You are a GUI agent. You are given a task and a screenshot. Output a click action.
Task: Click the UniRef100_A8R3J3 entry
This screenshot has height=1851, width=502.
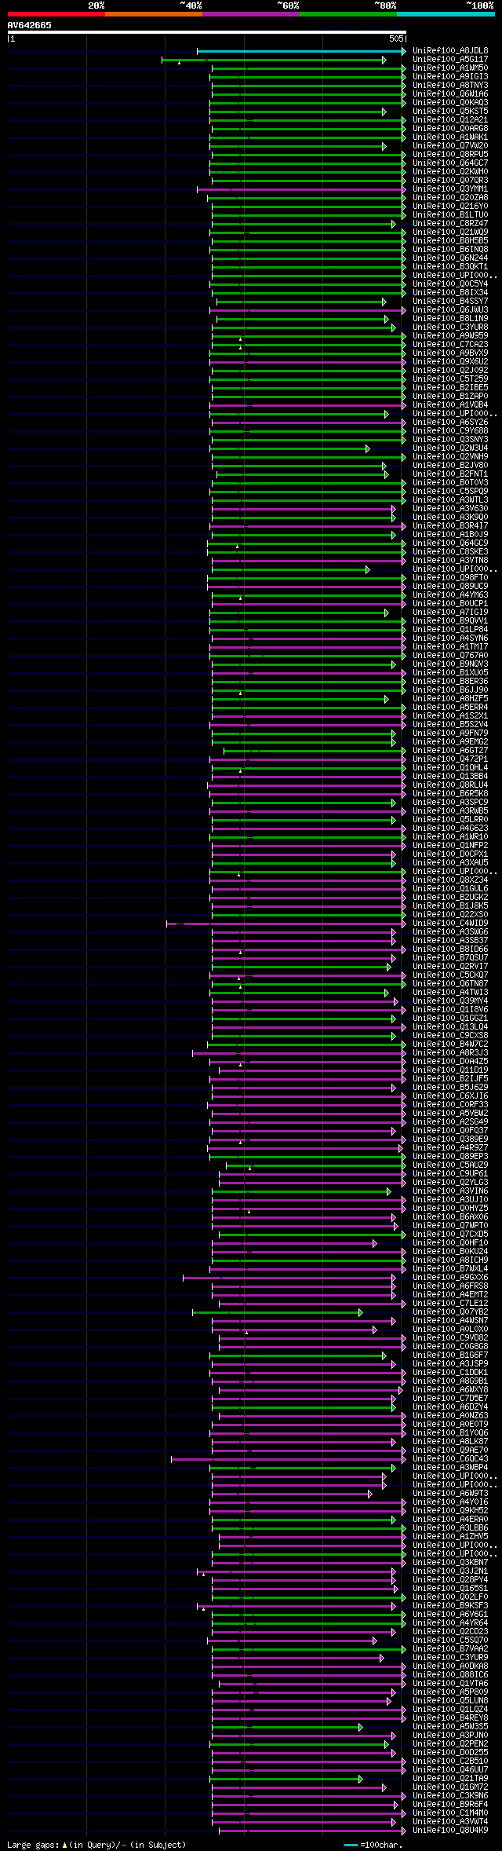click(x=450, y=1053)
